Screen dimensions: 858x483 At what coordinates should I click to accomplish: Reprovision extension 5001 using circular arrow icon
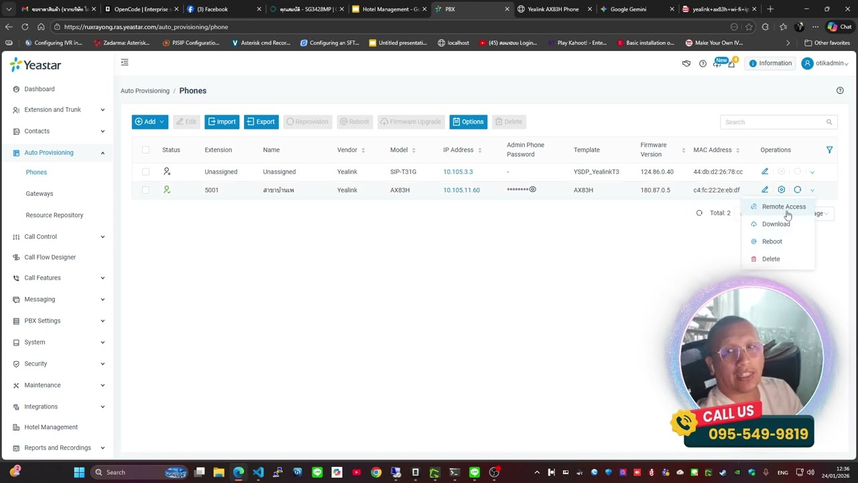point(798,190)
